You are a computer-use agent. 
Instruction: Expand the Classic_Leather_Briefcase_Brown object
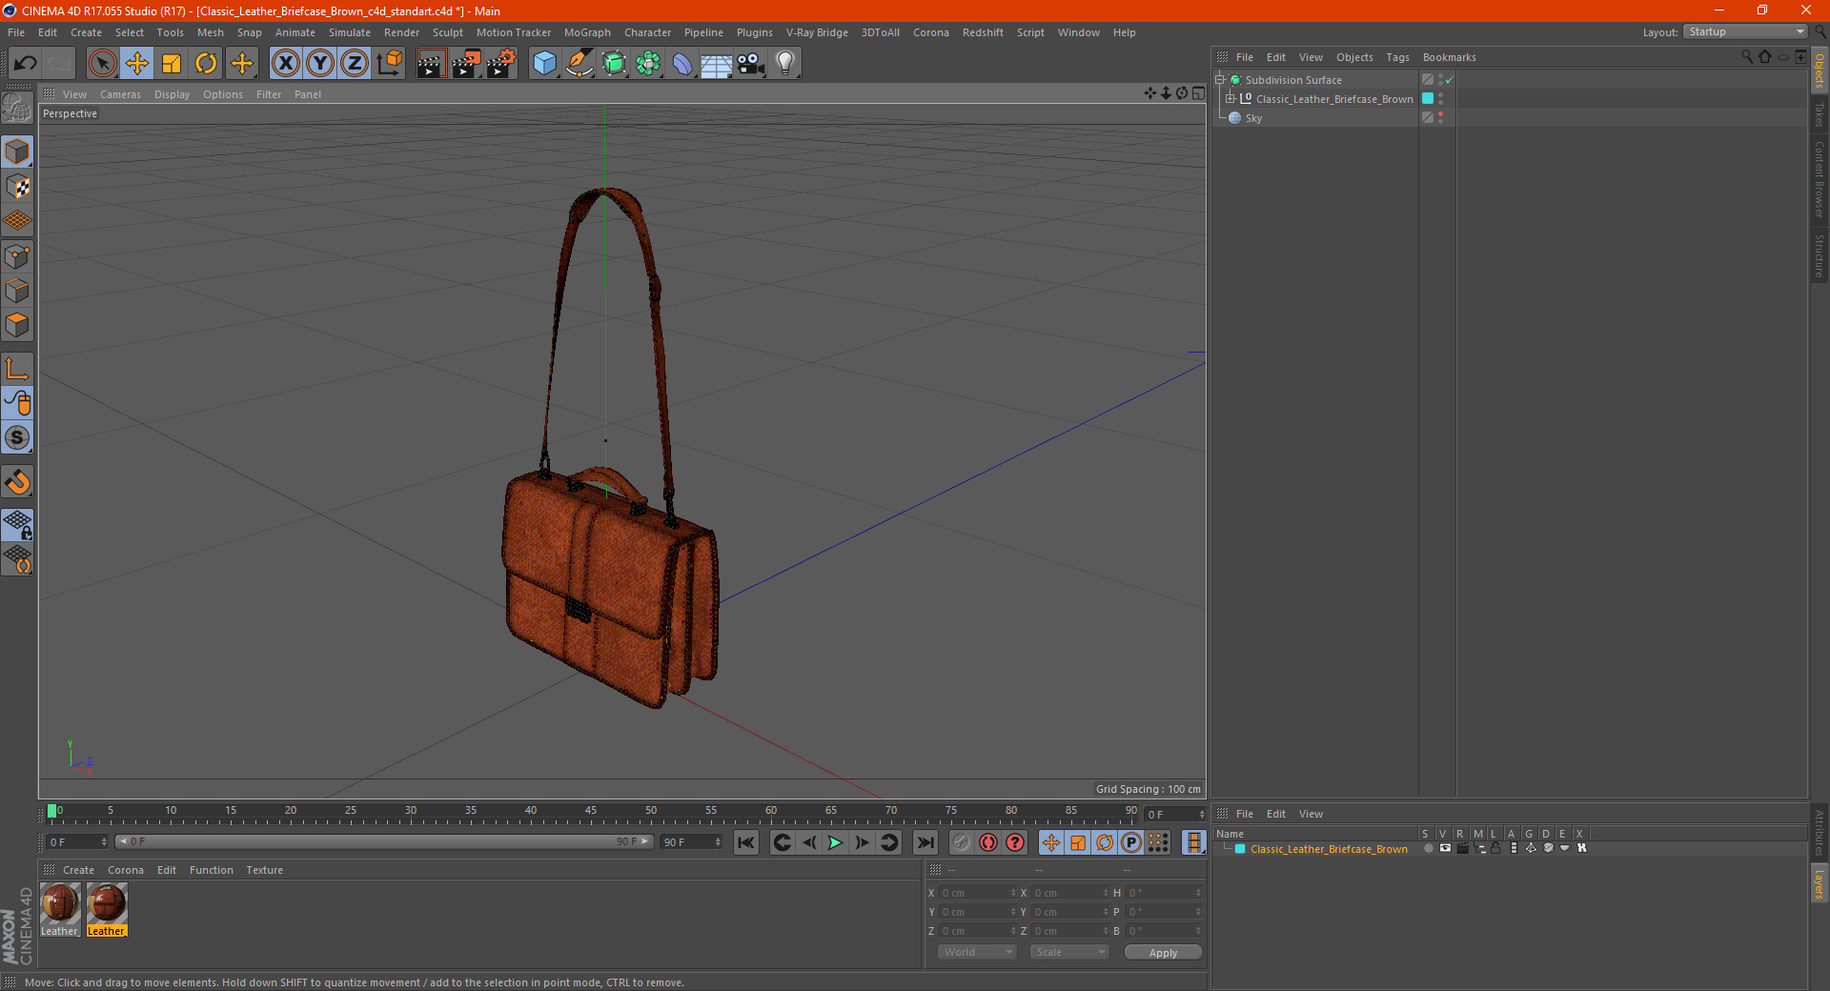tap(1230, 99)
